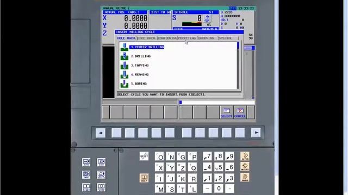Tap numeric key 4

[207, 167]
